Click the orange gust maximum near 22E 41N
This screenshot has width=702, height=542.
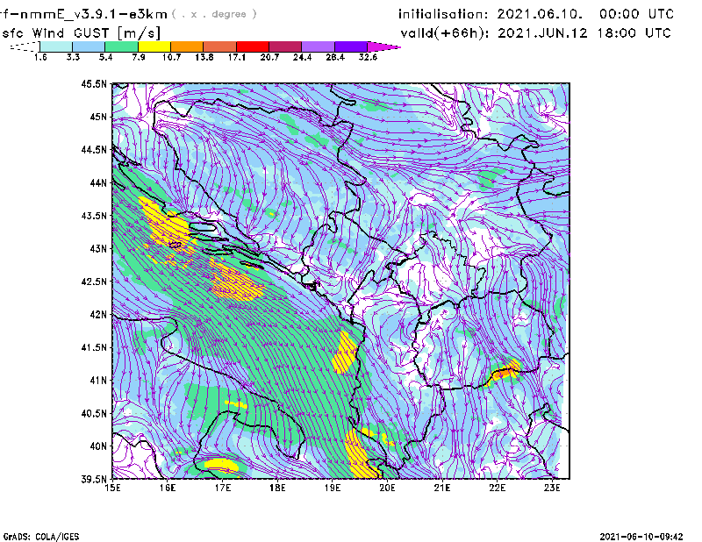[505, 372]
